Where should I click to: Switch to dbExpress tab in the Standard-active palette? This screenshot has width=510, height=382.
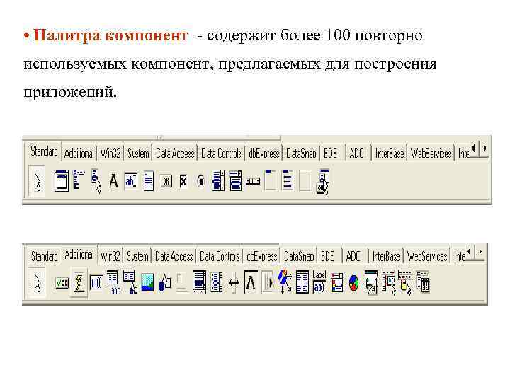[263, 154]
